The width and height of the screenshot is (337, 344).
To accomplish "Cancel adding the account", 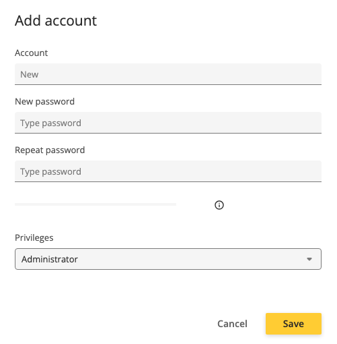I will [x=232, y=324].
